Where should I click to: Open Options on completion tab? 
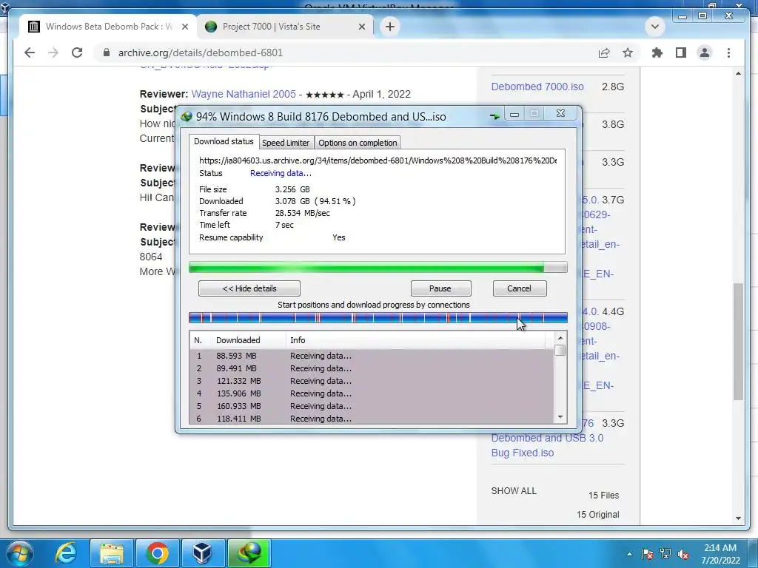click(x=358, y=143)
